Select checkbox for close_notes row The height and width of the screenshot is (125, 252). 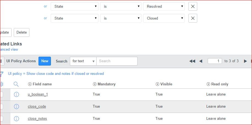point(1,119)
